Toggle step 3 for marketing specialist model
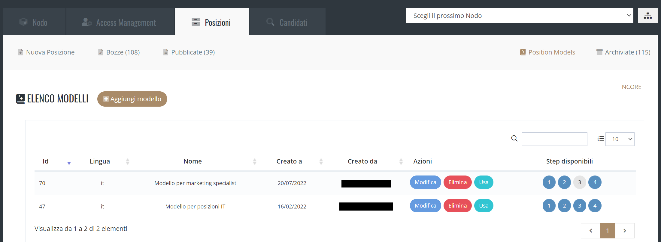Viewport: 661px width, 242px height. tap(580, 182)
